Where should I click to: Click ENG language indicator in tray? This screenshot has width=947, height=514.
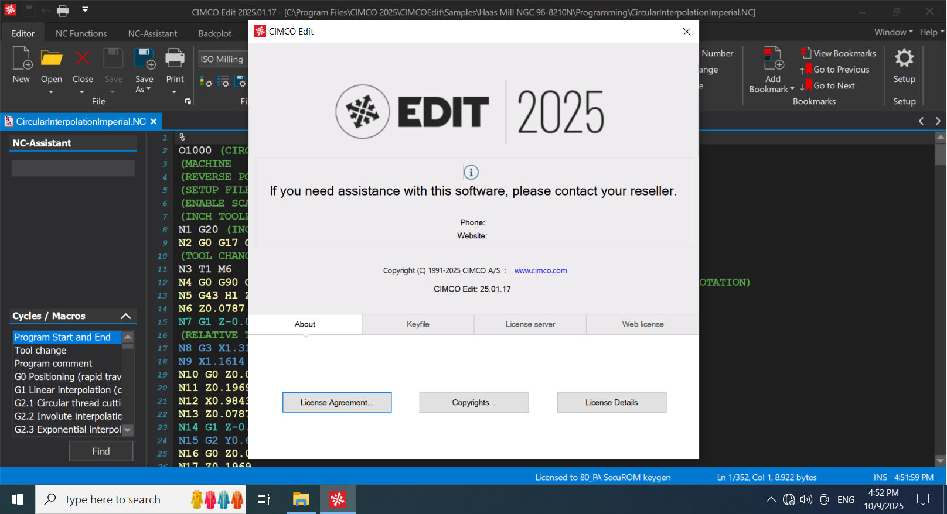(x=846, y=499)
